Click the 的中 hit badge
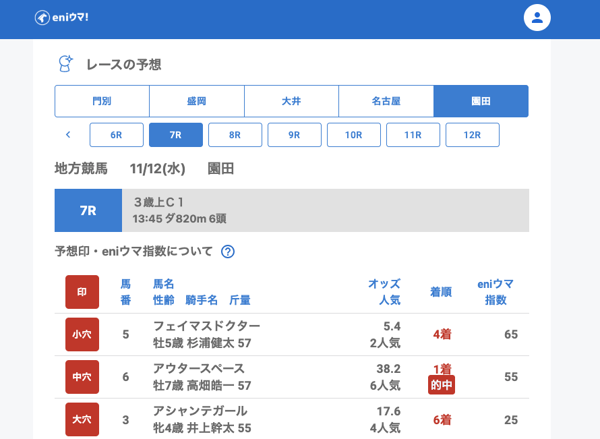The width and height of the screenshot is (600, 439). [x=442, y=385]
